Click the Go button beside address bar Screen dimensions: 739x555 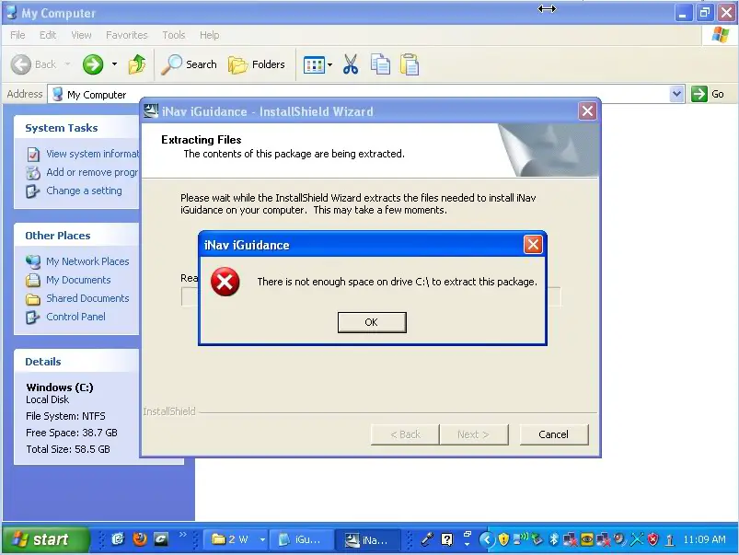[x=708, y=94]
